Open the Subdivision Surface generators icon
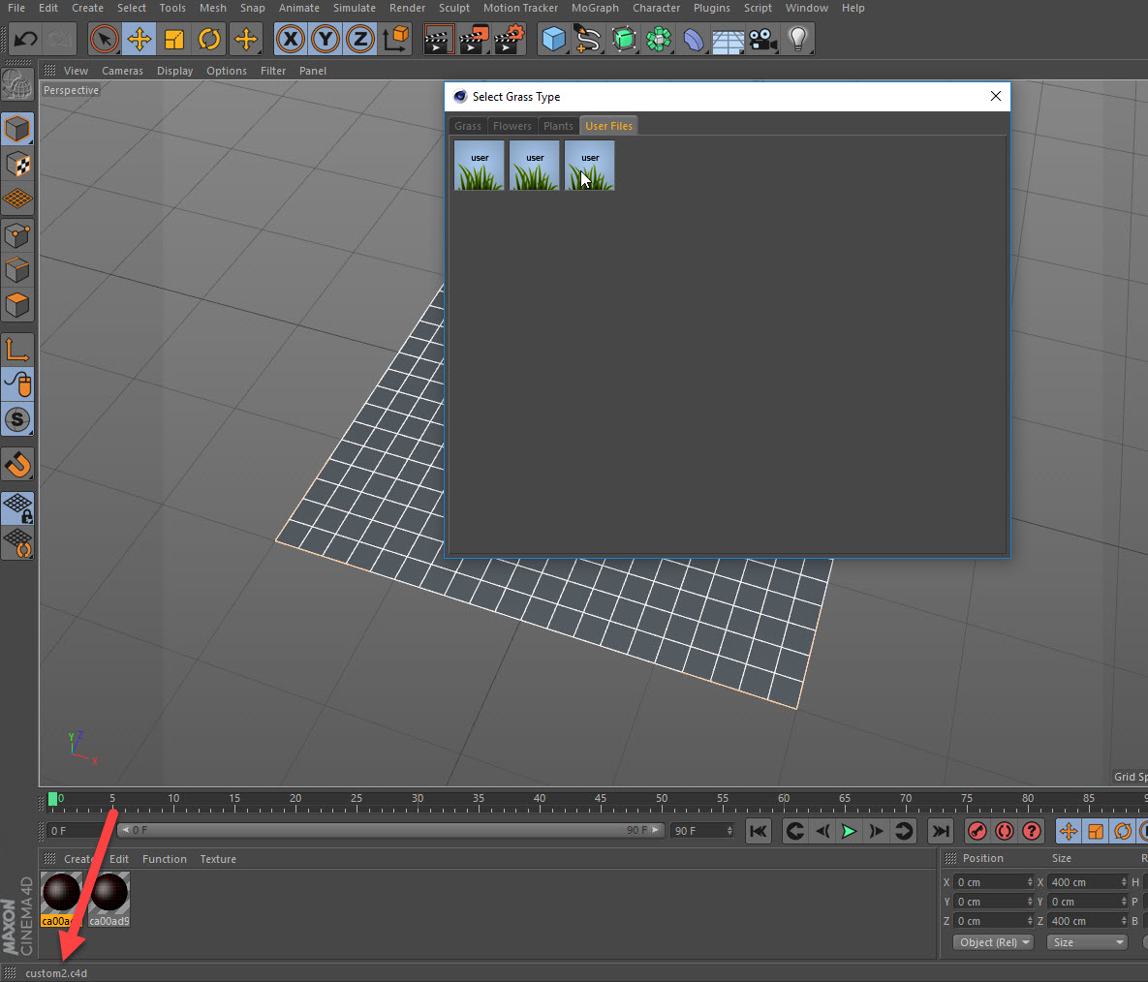 [x=623, y=39]
